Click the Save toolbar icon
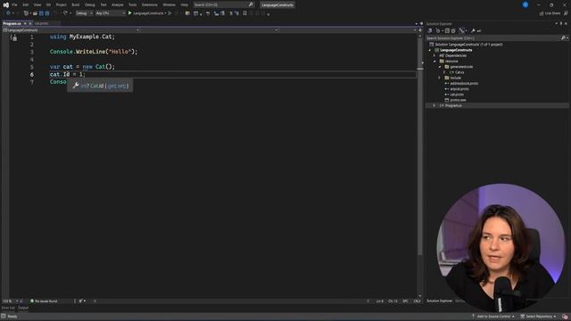Viewport: 571px width, 321px height. 41,13
